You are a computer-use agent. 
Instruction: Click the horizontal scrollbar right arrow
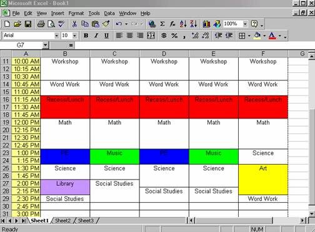[302, 220]
